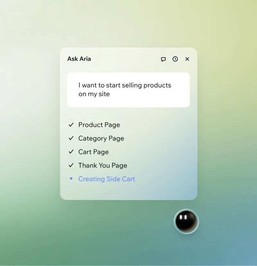Select the Category Page item
257x266 pixels.
pyautogui.click(x=101, y=138)
